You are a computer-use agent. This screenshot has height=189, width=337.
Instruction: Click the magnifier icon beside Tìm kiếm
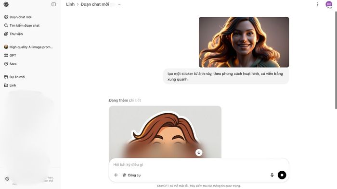click(x=6, y=25)
